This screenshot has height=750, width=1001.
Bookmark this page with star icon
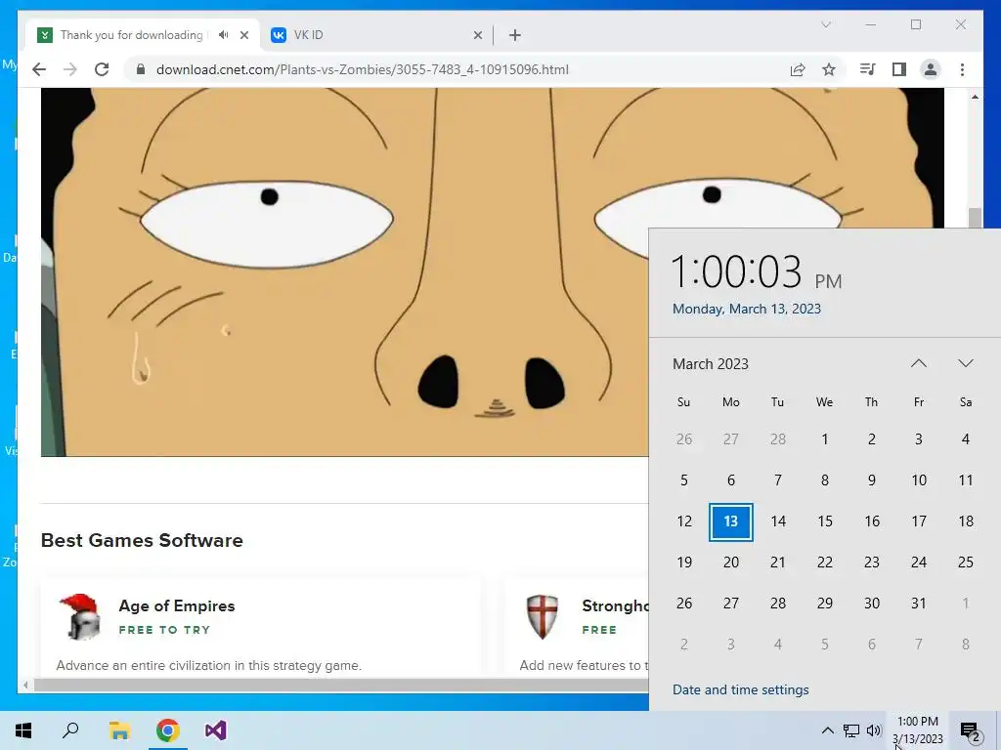click(829, 69)
